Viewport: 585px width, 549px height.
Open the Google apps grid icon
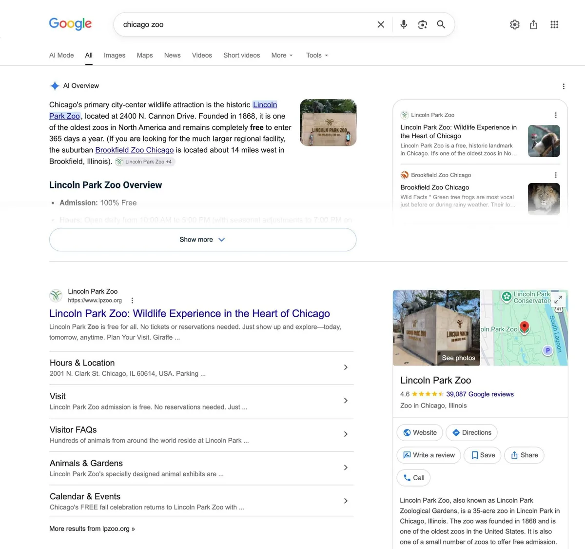click(554, 24)
